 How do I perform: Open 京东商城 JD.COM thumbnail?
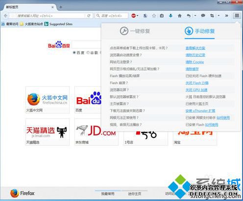97,132
